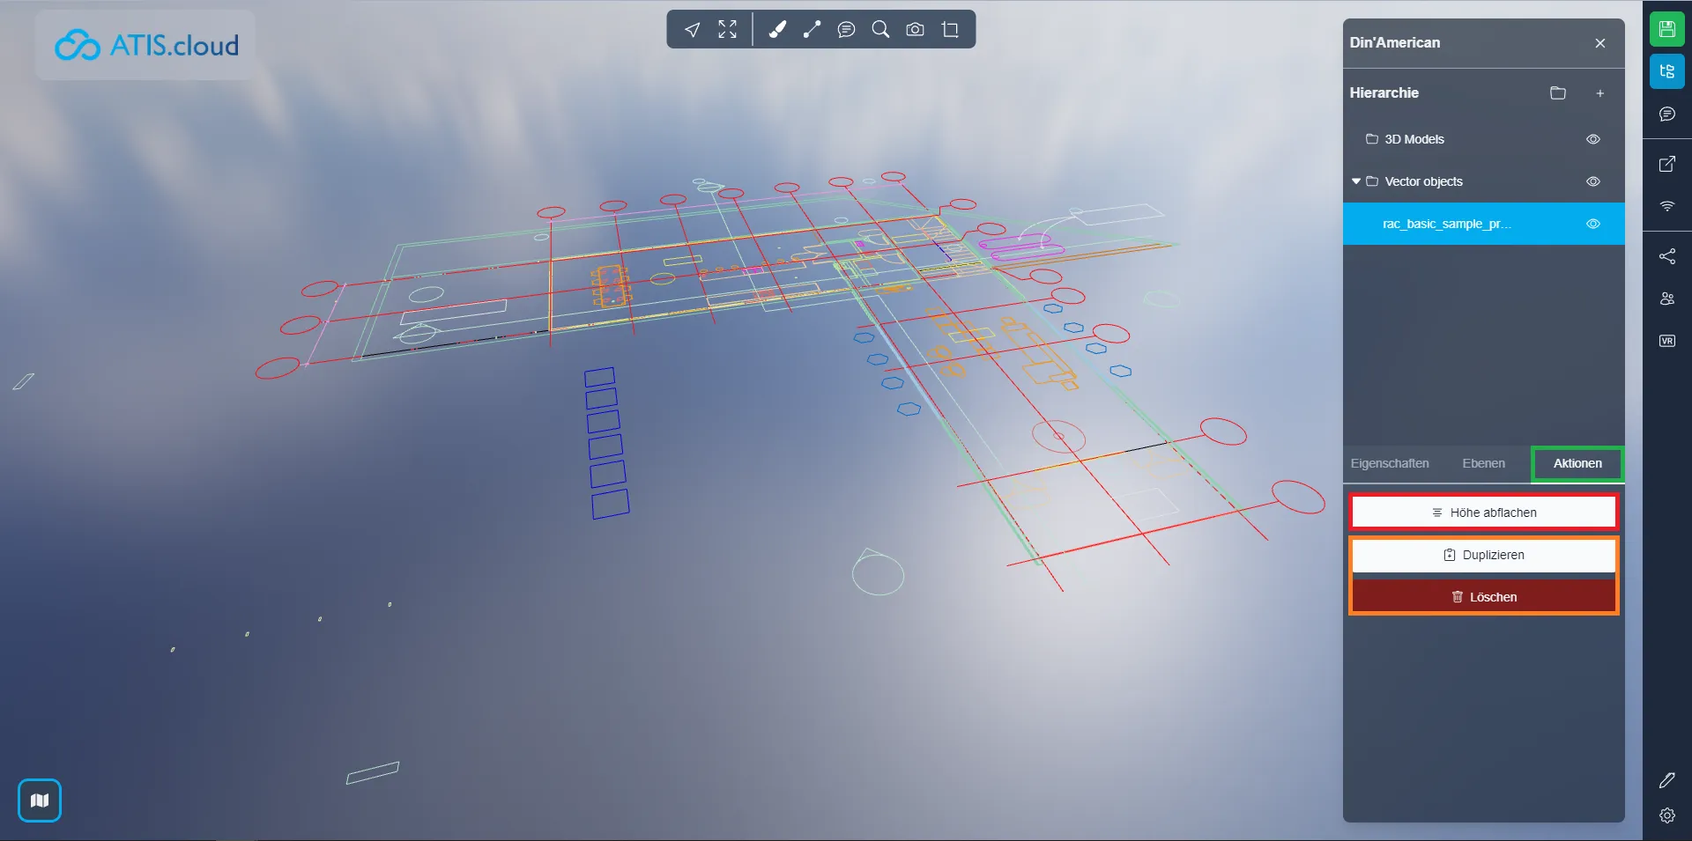The height and width of the screenshot is (841, 1692).
Task: Take a screenshot with camera icon
Action: pos(915,30)
